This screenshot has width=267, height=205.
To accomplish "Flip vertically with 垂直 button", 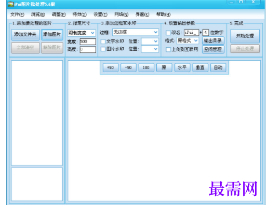I will 200,67.
